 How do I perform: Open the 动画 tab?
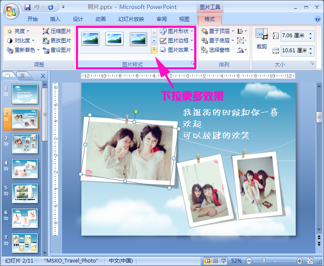[101, 19]
